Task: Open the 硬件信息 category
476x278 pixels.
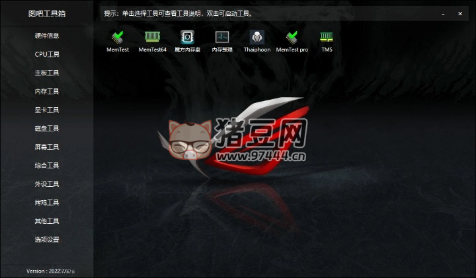Action: tap(47, 36)
